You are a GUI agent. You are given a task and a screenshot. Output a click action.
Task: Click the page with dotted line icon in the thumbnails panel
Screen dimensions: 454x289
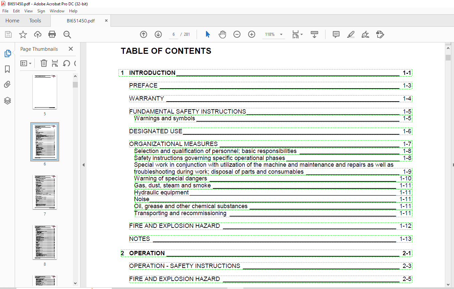pyautogui.click(x=55, y=63)
